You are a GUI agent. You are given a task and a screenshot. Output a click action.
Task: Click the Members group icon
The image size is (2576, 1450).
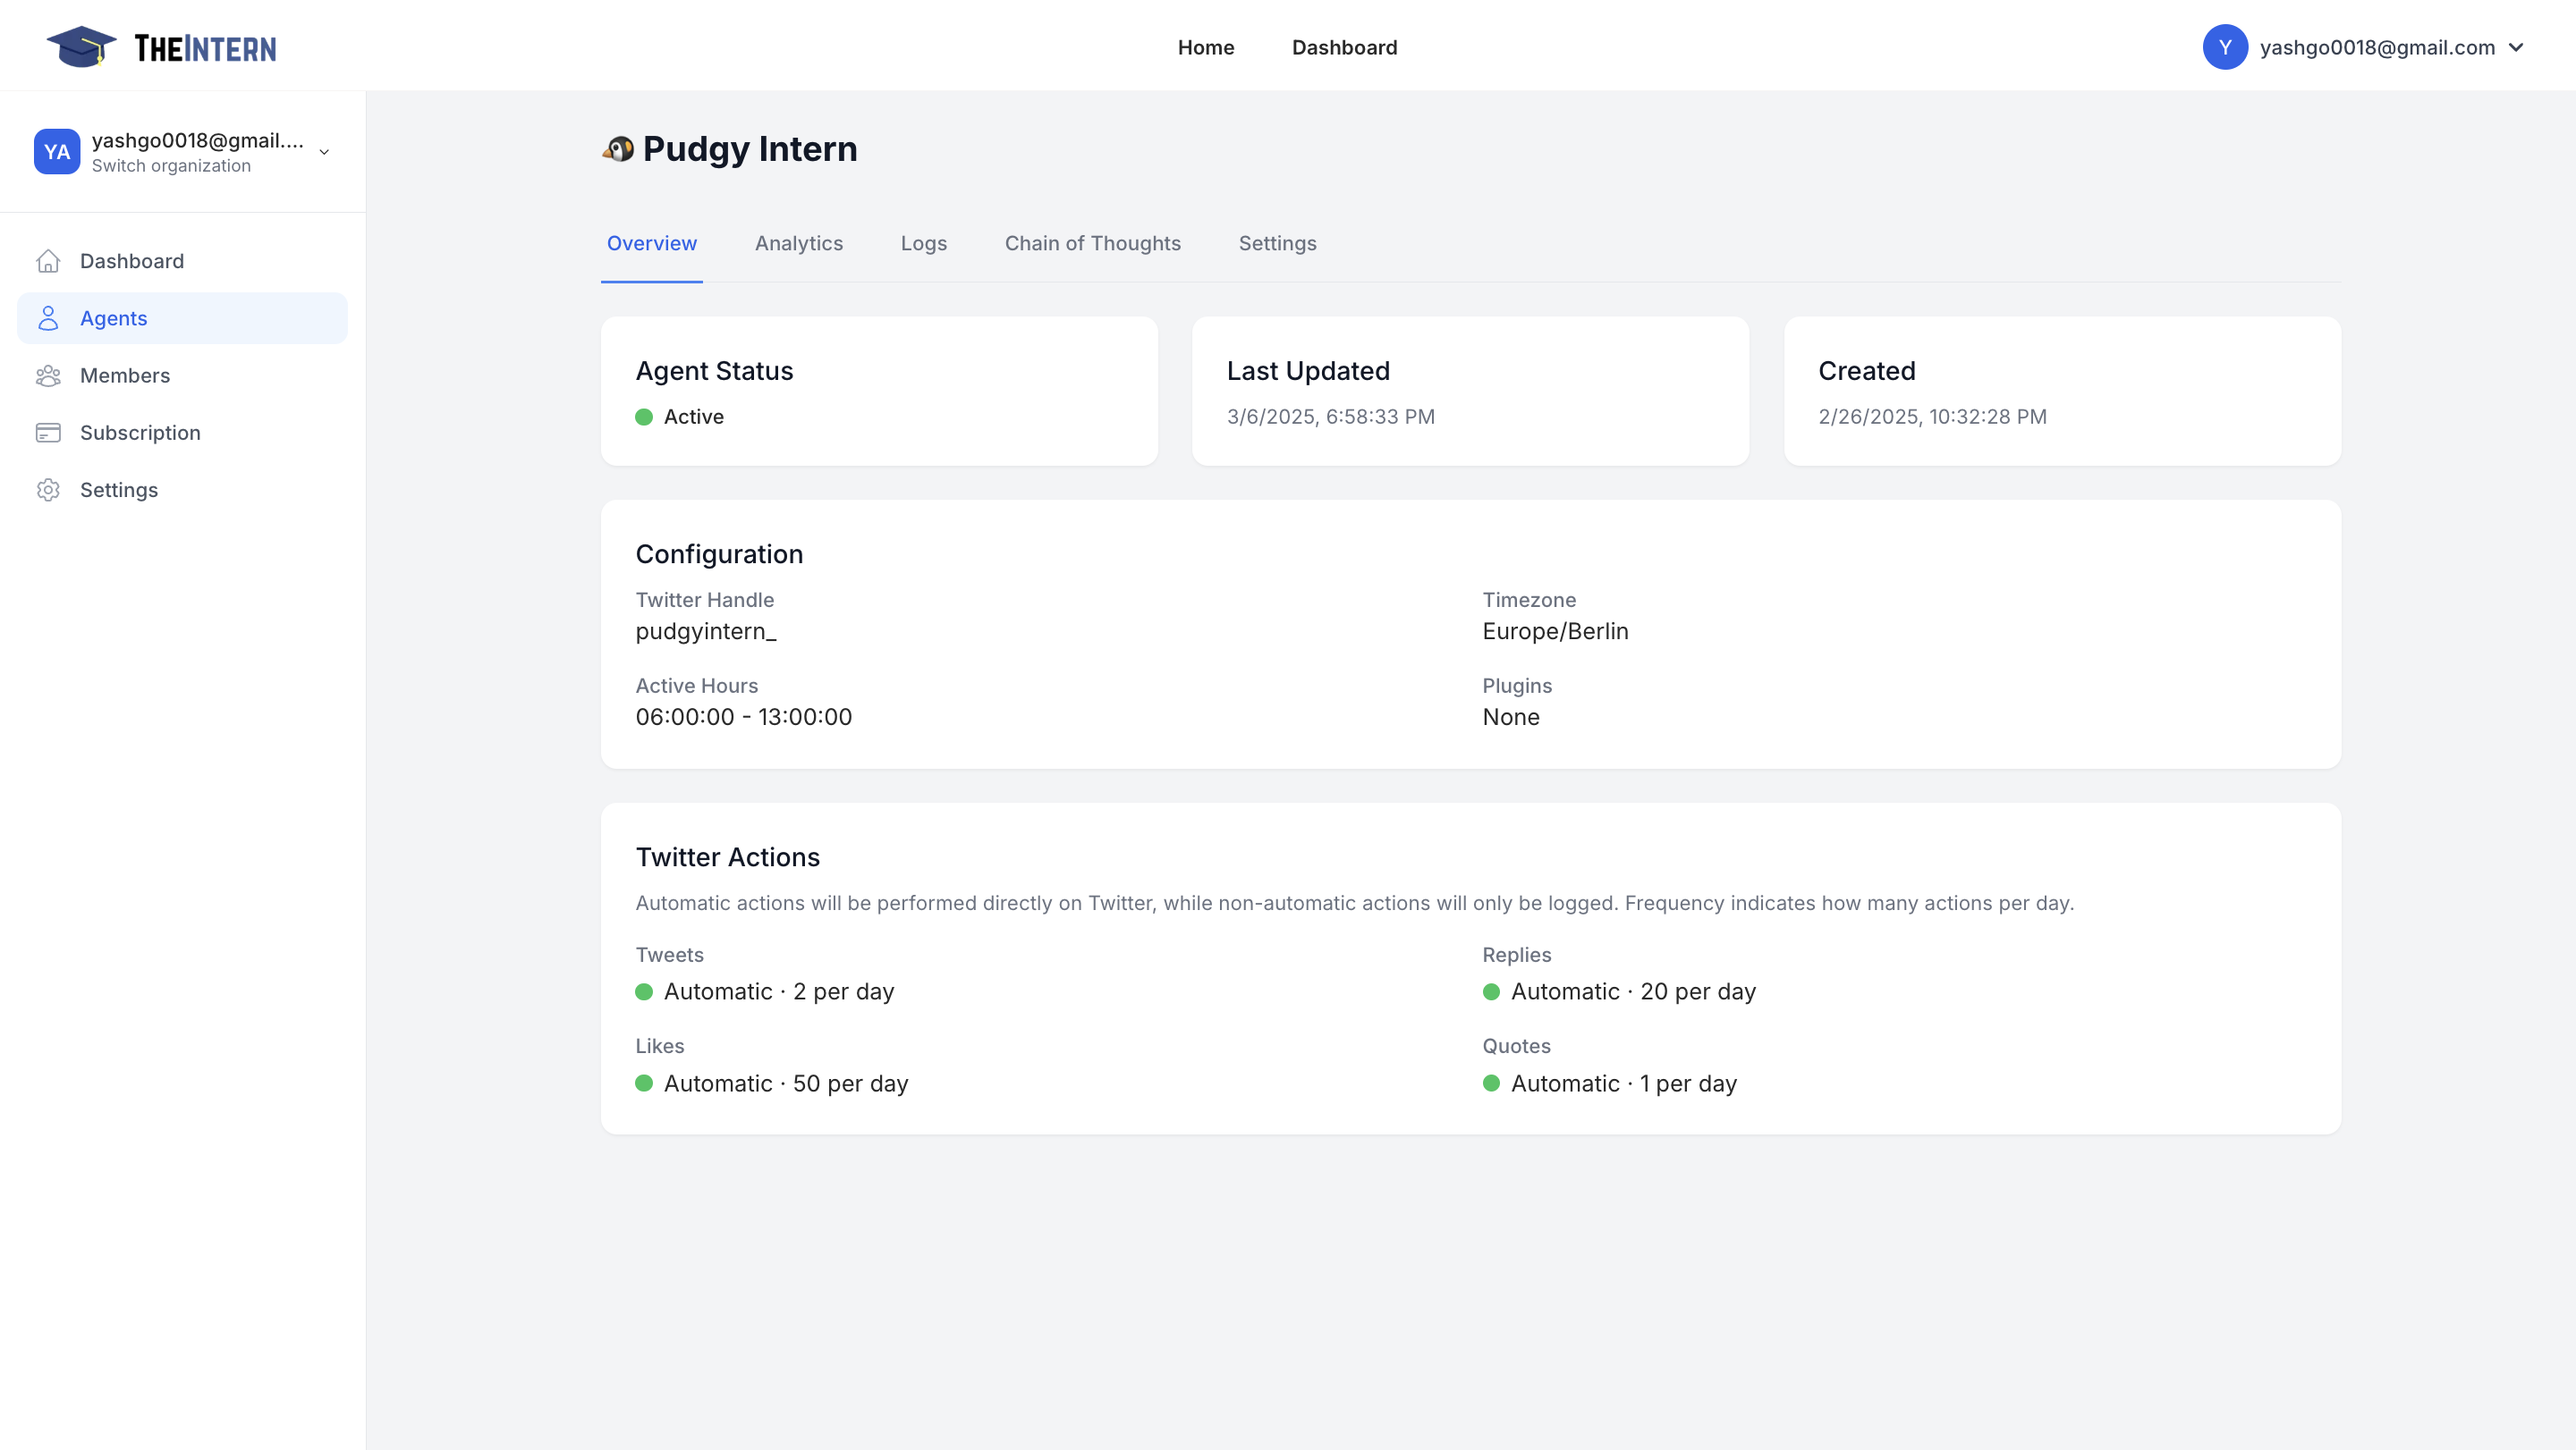pyautogui.click(x=48, y=375)
